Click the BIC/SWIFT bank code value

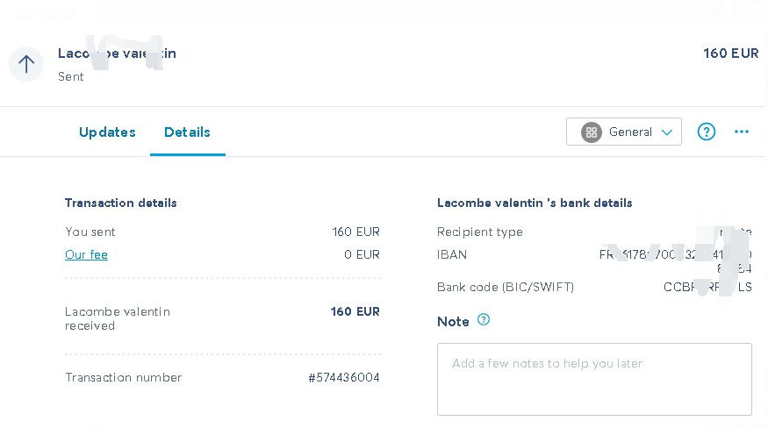(707, 287)
